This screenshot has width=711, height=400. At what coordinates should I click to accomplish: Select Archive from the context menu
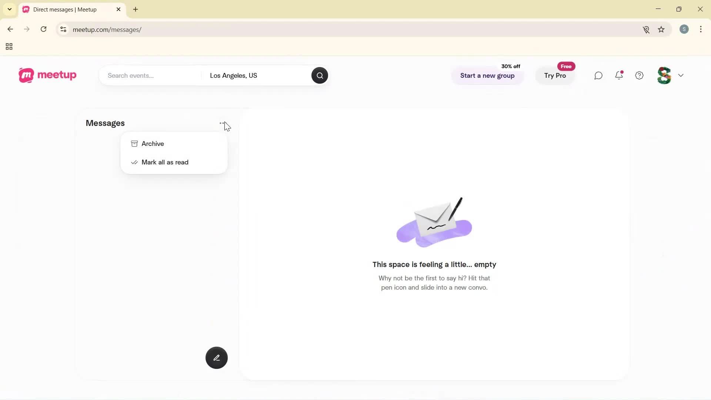pyautogui.click(x=152, y=144)
